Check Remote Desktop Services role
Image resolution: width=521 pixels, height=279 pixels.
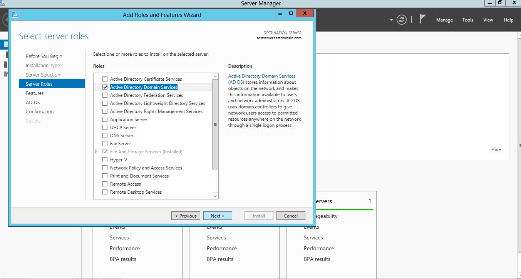105,192
